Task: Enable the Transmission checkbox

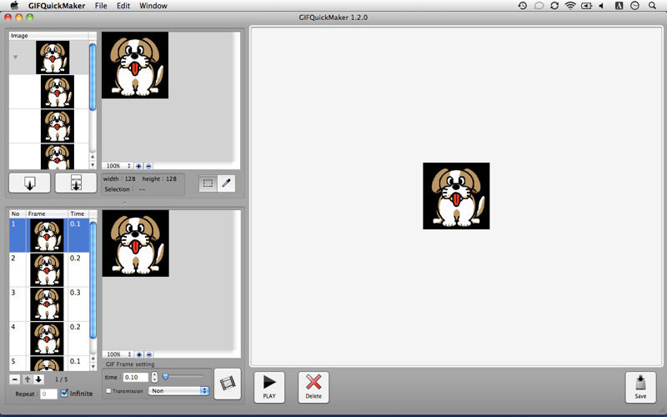Action: pos(108,390)
